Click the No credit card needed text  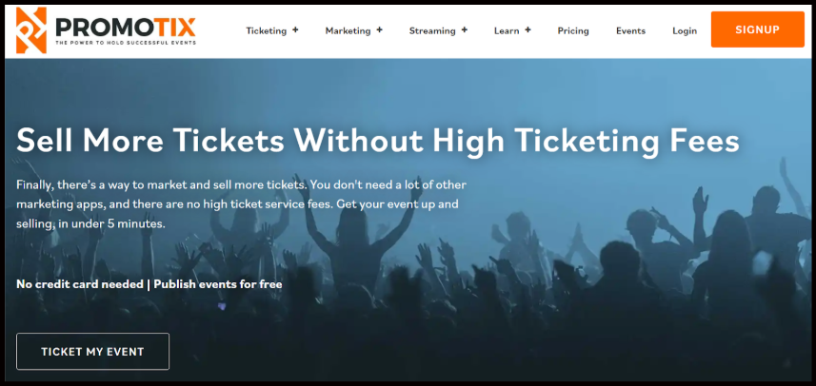point(80,284)
